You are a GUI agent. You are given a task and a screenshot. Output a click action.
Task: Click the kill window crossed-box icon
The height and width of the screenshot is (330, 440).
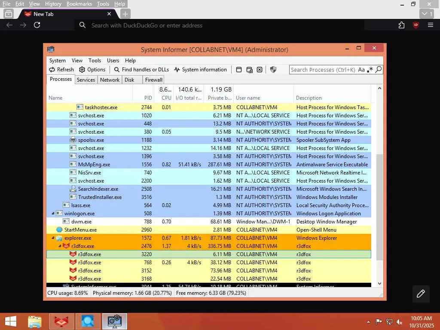coord(260,70)
